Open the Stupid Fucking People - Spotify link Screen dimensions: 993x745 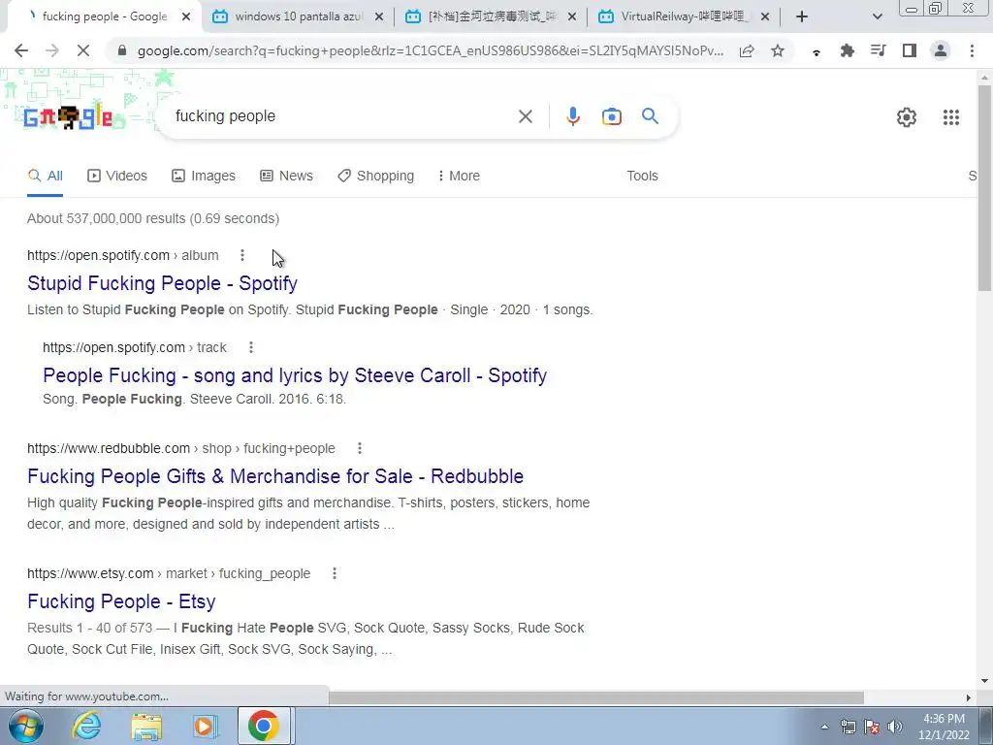click(x=162, y=283)
